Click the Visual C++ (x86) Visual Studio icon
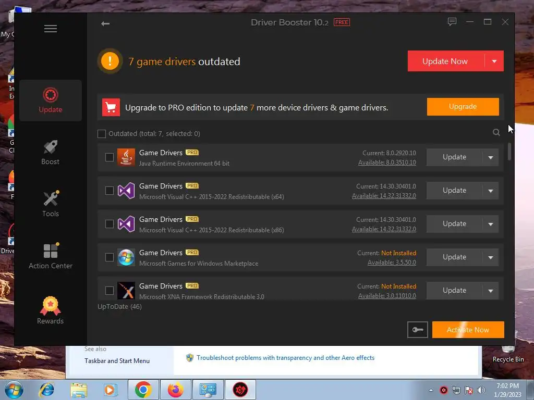Screen dimensions: 534x400 (126, 224)
